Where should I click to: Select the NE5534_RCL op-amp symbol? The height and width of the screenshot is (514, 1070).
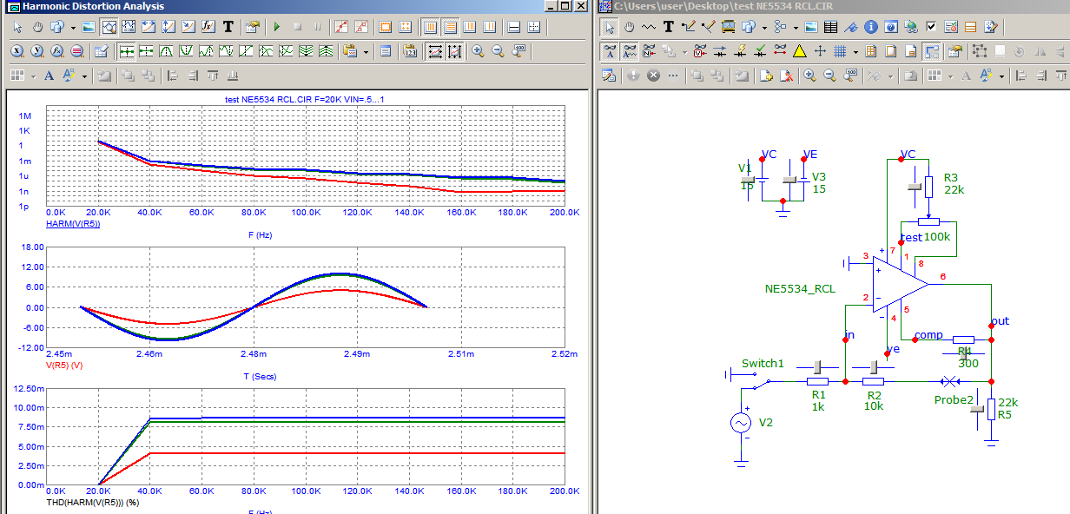tap(900, 285)
